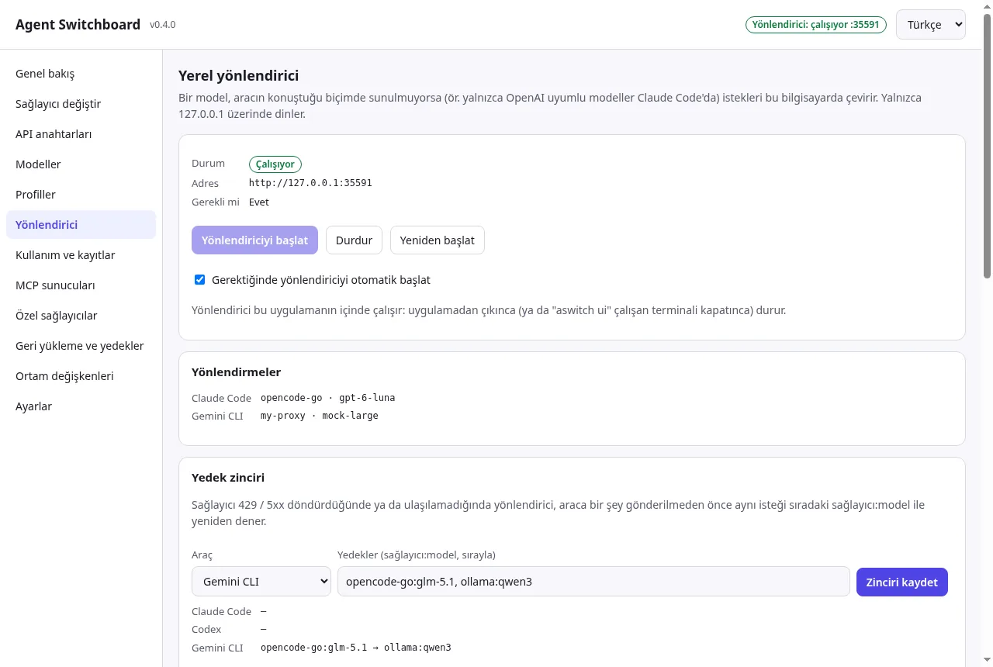Click the route text opencode-go · gpt-6-luna
This screenshot has width=993, height=667.
pyautogui.click(x=327, y=398)
